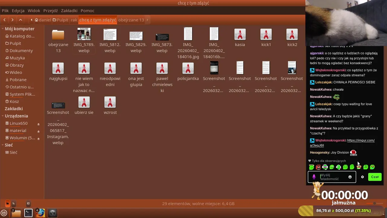The width and height of the screenshot is (387, 218).
Task: Select the IMG_5812.webp thumbnail
Action: (110, 34)
